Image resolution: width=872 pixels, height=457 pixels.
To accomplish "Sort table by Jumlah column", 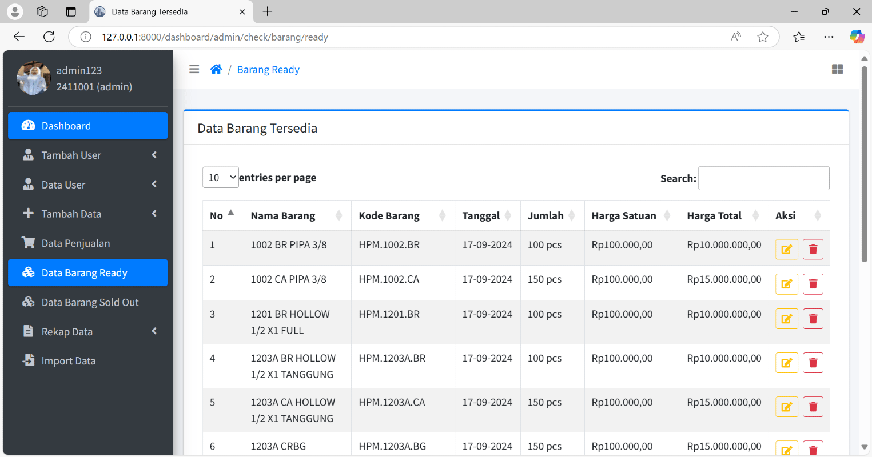I will pos(552,215).
